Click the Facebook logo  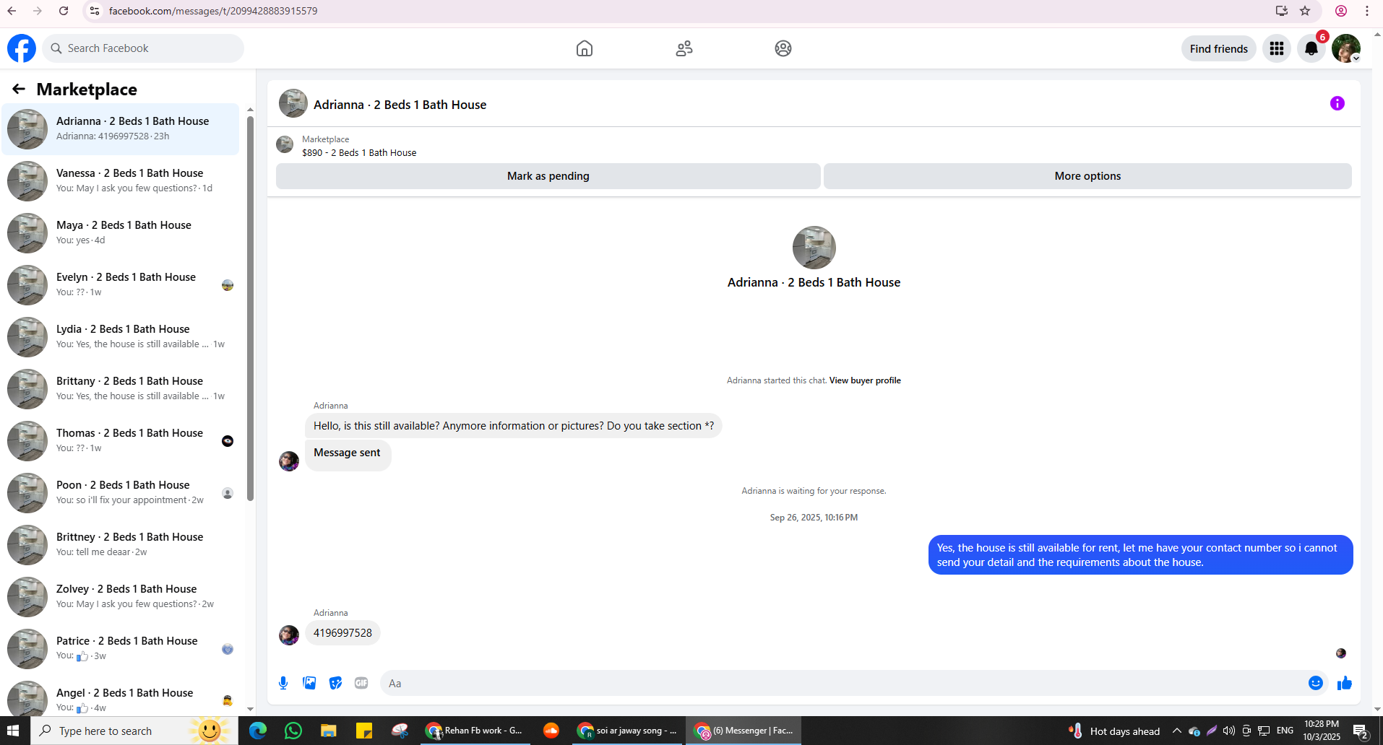(22, 48)
